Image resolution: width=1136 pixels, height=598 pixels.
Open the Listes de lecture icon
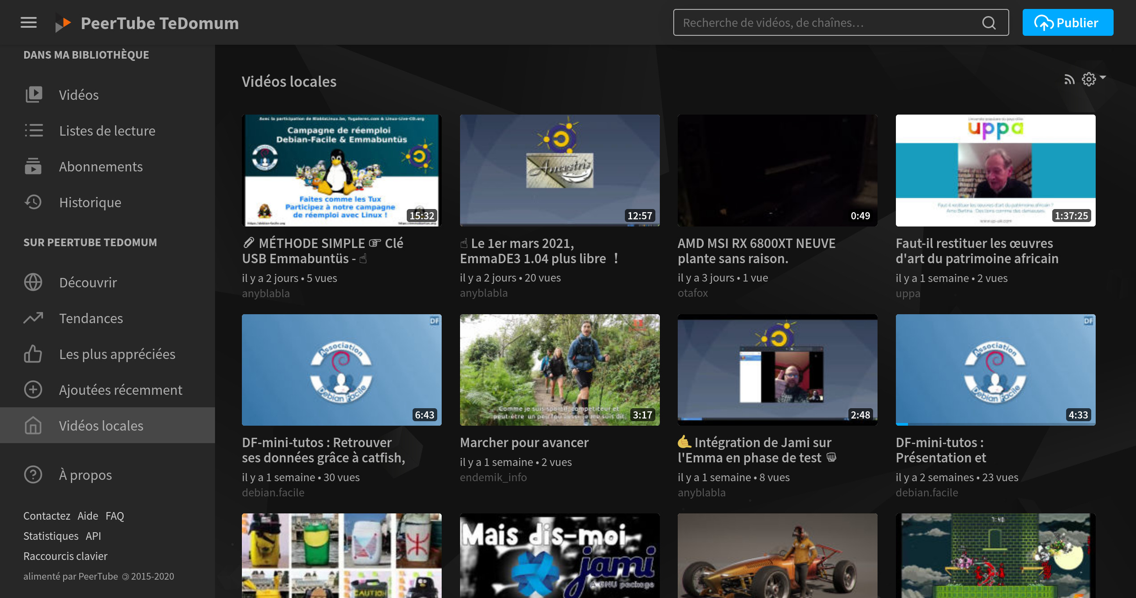34,130
